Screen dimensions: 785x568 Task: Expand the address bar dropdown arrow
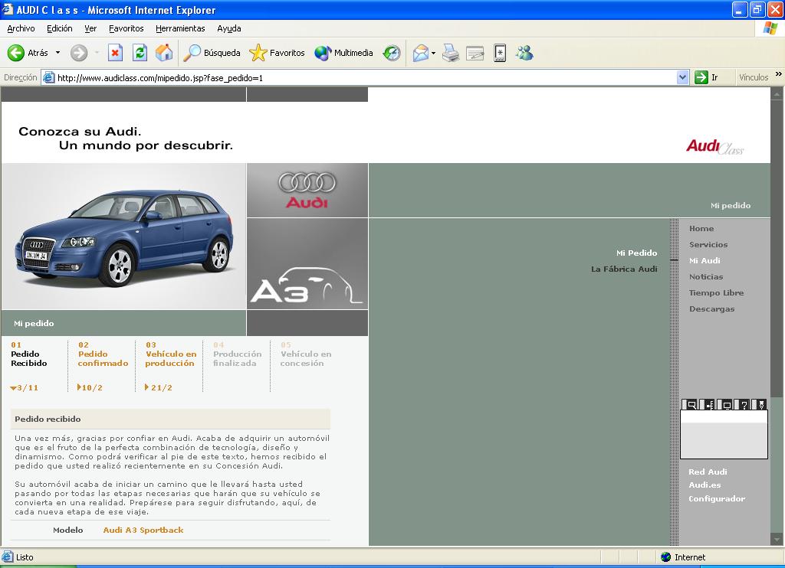[682, 77]
